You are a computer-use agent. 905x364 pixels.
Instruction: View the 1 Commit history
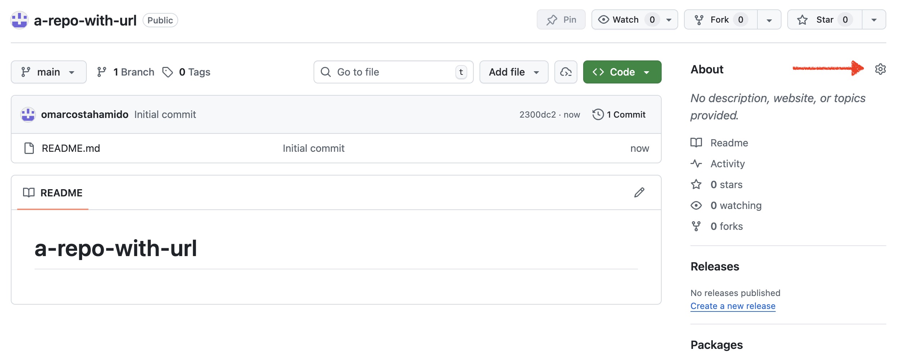pyautogui.click(x=619, y=114)
